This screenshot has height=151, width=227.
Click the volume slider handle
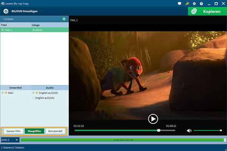221,131
